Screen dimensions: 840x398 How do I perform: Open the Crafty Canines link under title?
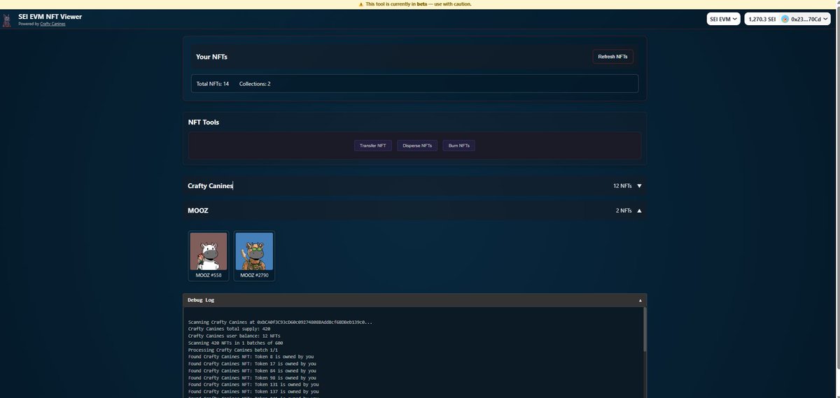pos(52,24)
